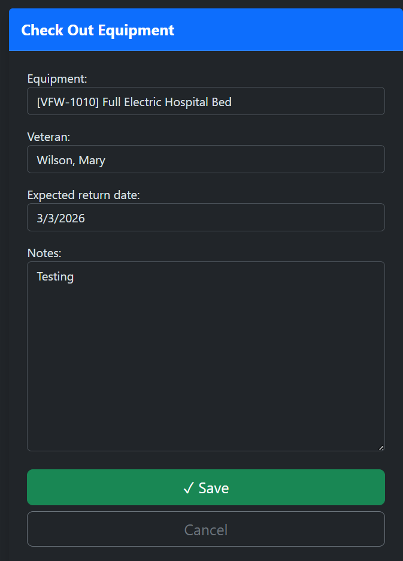This screenshot has height=561, width=403.
Task: Click the date value 3/3/2026
Action: point(60,218)
